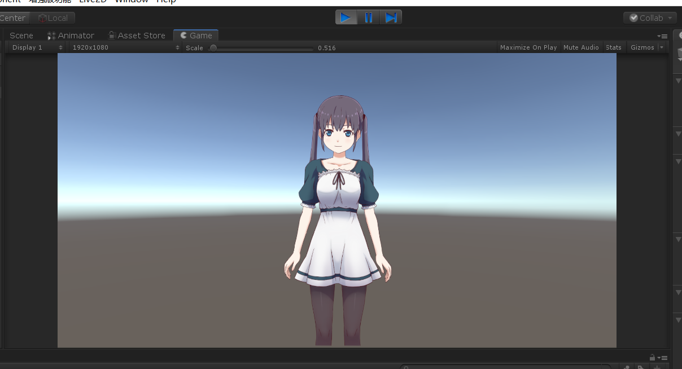Click the Step frame button
Viewport: 682px width, 369px height.
point(391,17)
